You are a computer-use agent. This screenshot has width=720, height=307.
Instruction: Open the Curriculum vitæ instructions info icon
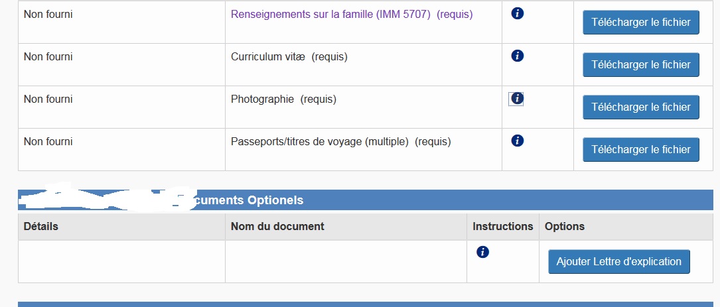[x=518, y=56]
